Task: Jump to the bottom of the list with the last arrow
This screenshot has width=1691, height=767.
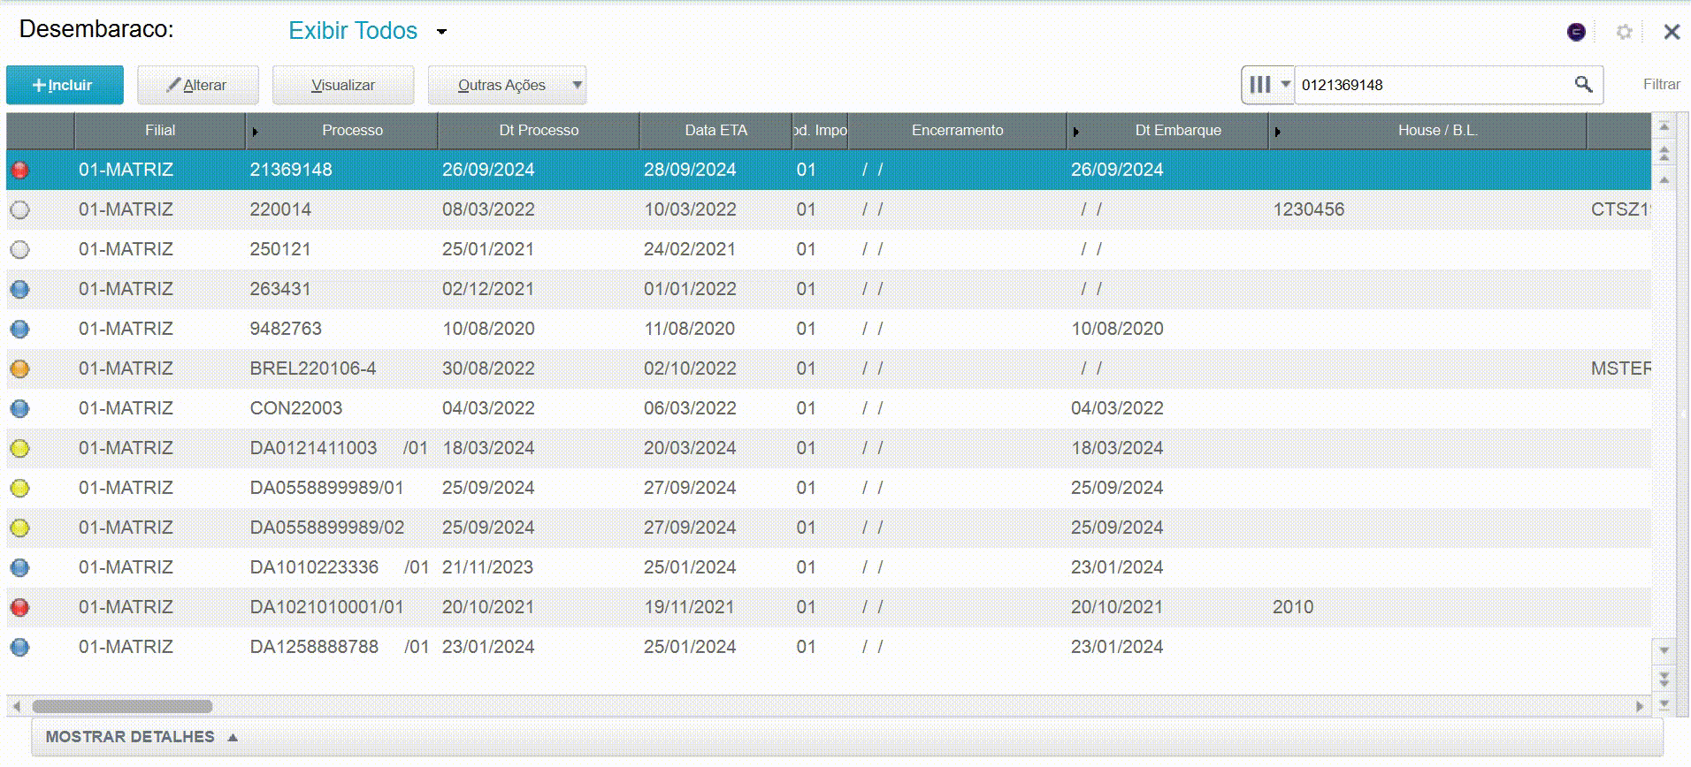Action: [1664, 704]
